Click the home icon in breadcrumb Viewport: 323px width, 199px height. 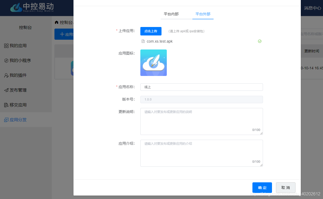(x=57, y=22)
